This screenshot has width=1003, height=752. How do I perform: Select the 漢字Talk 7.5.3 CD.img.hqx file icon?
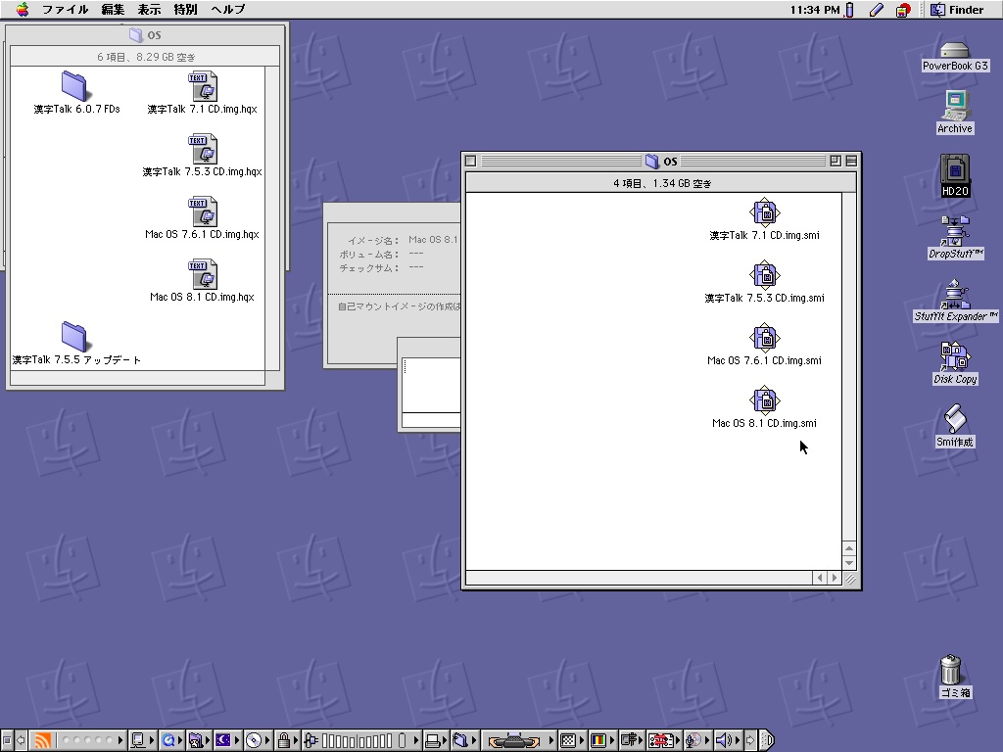tap(203, 149)
